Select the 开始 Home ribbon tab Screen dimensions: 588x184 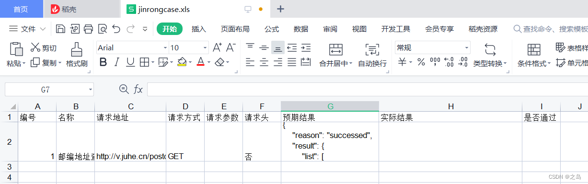(170, 29)
